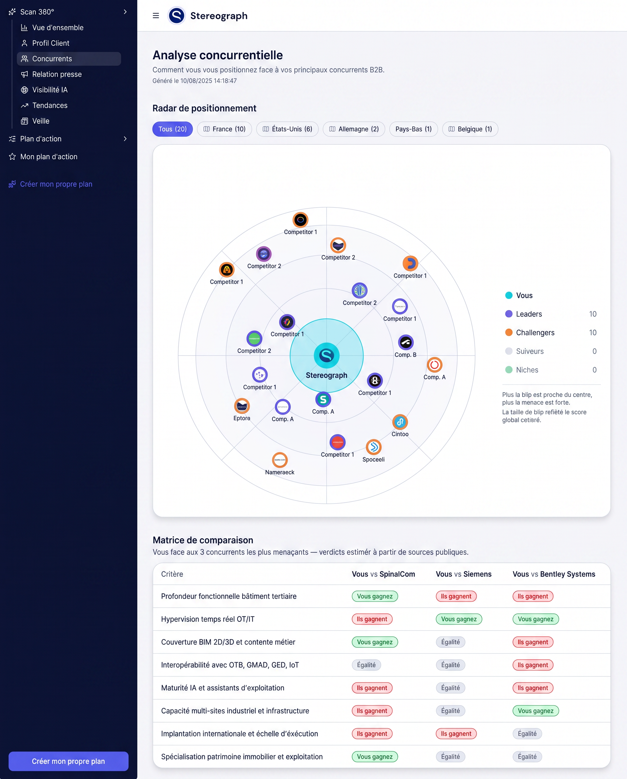The image size is (627, 779).
Task: Click the Stereograph logo in header
Action: [177, 16]
